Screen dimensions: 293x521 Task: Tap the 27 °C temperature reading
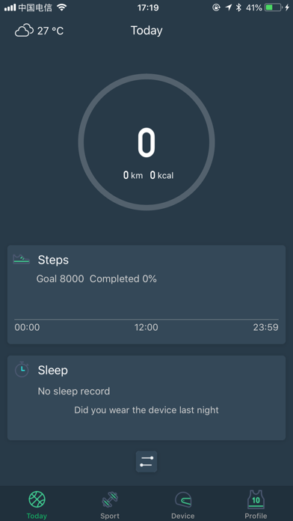tap(50, 31)
